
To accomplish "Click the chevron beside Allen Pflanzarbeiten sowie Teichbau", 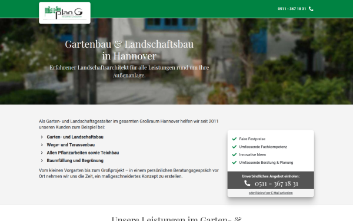I will pos(42,153).
